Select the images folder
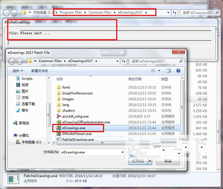 pos(65,99)
